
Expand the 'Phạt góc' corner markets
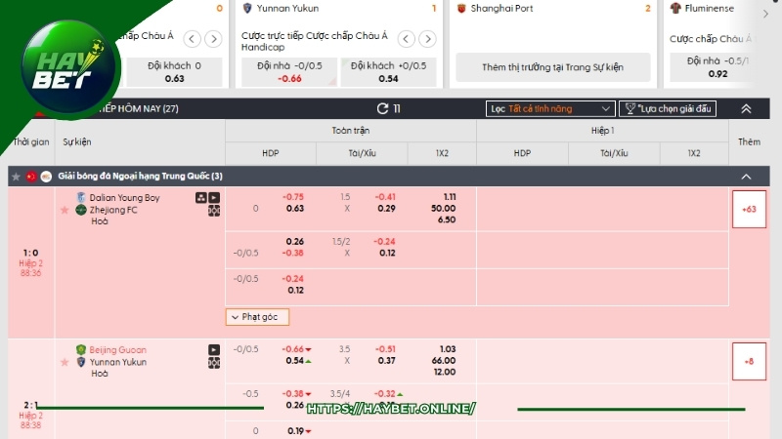click(x=257, y=317)
